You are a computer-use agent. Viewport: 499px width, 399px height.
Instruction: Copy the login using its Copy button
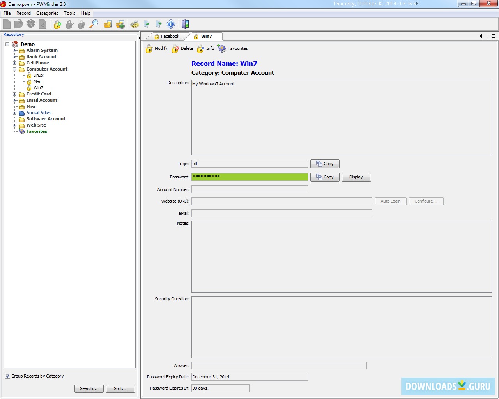tap(325, 164)
